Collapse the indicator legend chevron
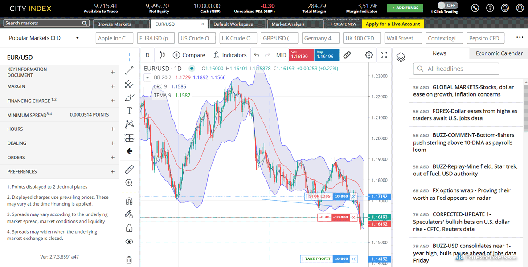This screenshot has height=267, width=528. 147,78
